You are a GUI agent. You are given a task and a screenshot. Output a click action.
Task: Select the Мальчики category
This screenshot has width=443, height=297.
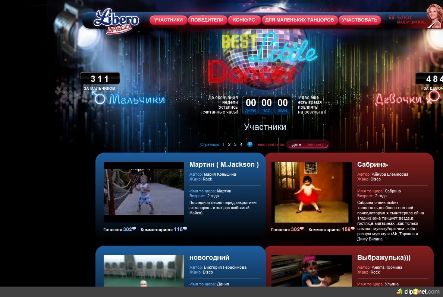click(x=137, y=99)
